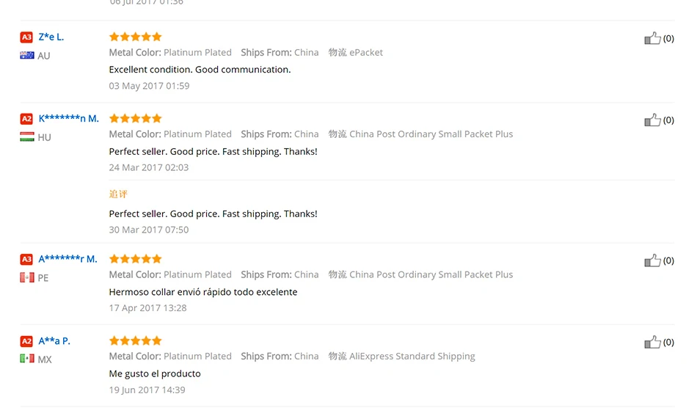697x416 pixels.
Task: Click the Peru flag icon
Action: click(27, 278)
